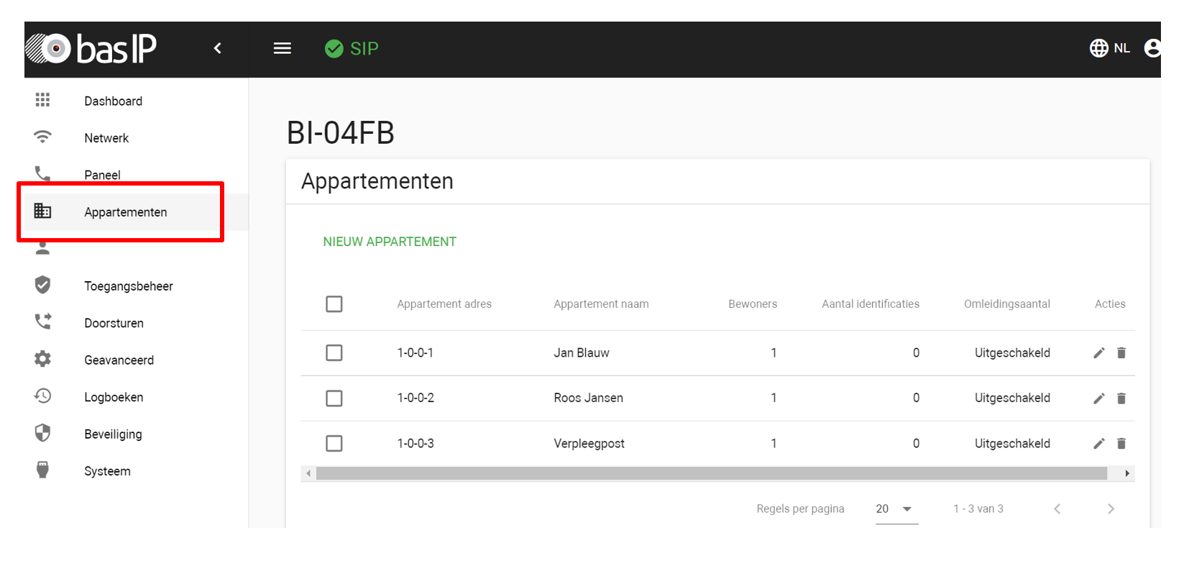Click the person icon below Appartementen

[x=42, y=248]
